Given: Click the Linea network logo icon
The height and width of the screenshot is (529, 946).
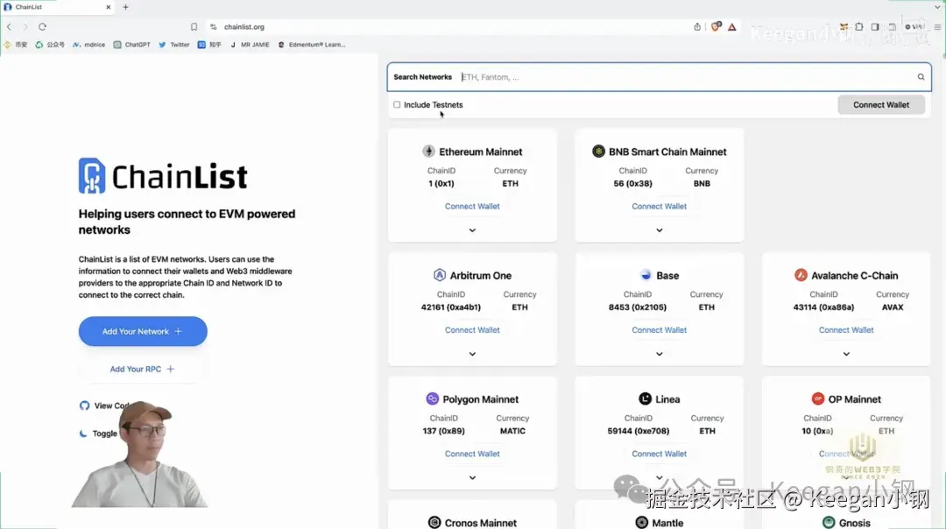Looking at the screenshot, I should coord(645,399).
